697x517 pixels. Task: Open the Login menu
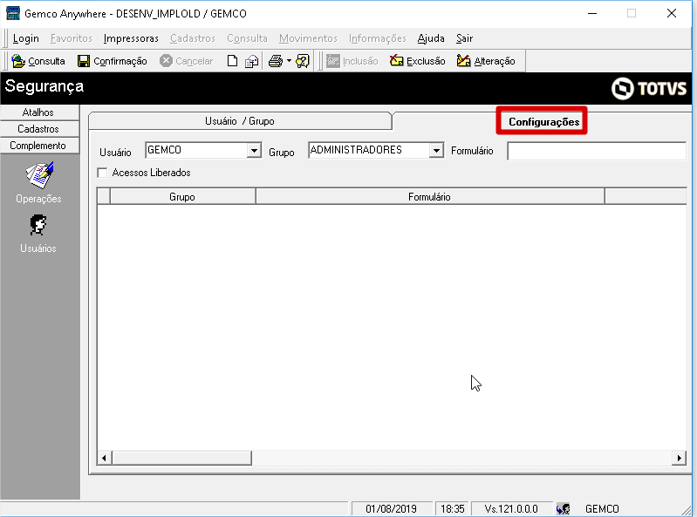point(26,38)
